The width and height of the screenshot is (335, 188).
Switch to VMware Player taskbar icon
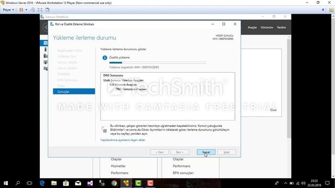tap(126, 183)
